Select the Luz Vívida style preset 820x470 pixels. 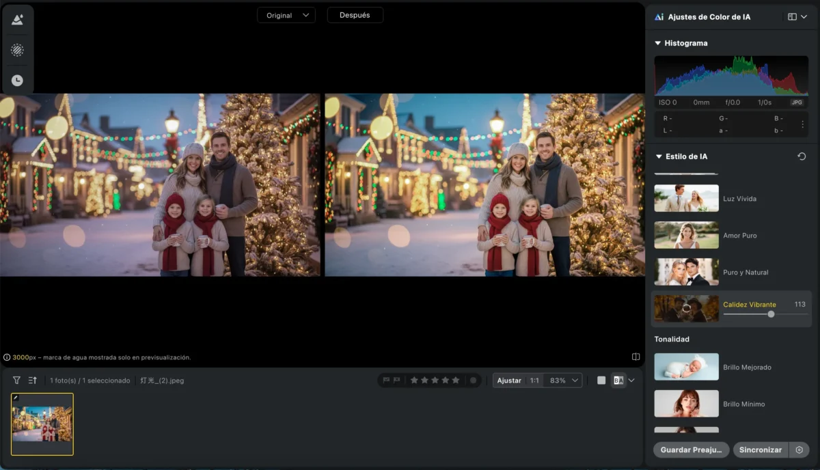point(686,199)
